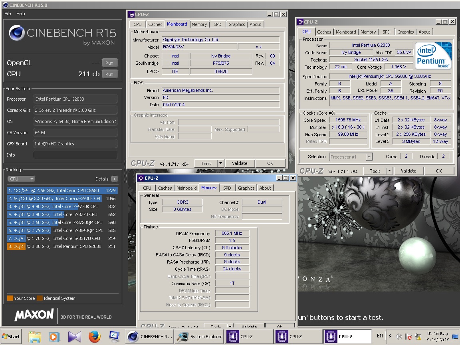Viewport: 460px width, 345px height.
Task: Expand Tools dropdown arrow in Memory window
Action: (230, 326)
